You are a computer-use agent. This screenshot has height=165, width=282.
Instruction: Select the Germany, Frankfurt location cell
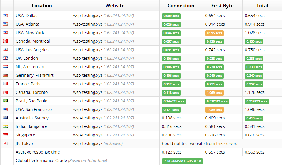tap(42, 75)
